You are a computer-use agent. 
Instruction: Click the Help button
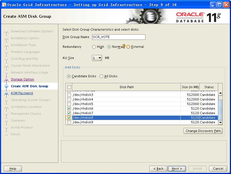coord(13,169)
